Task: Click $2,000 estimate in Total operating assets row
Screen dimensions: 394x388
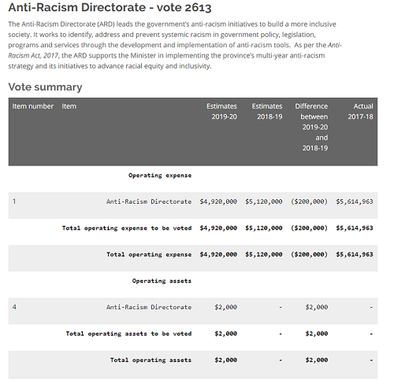Action: (x=226, y=360)
